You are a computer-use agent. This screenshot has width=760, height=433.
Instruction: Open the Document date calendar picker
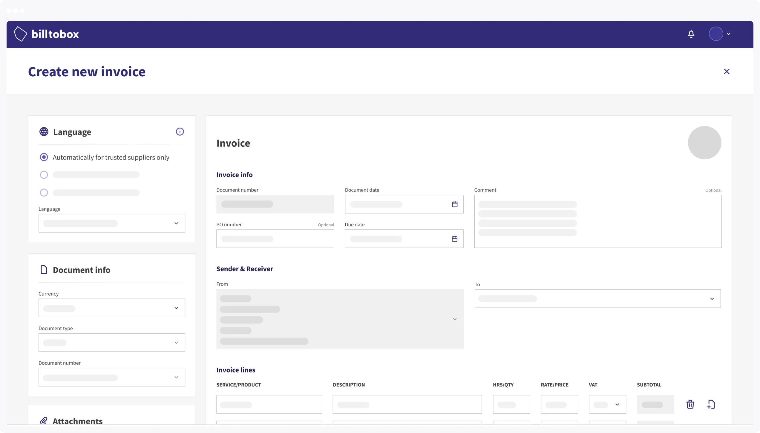pos(454,204)
